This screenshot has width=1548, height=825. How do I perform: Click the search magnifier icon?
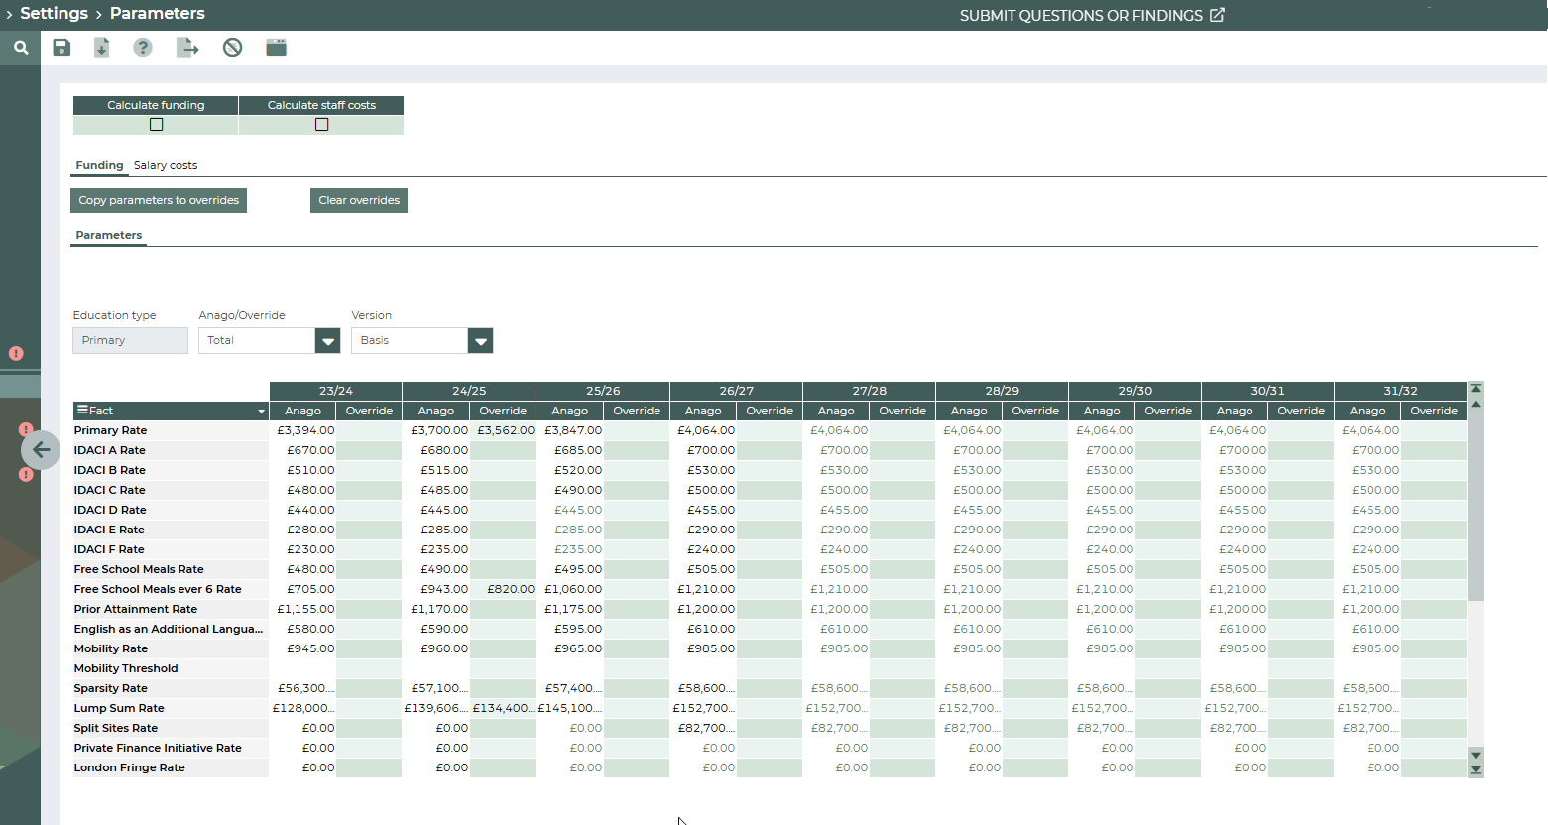(x=21, y=48)
